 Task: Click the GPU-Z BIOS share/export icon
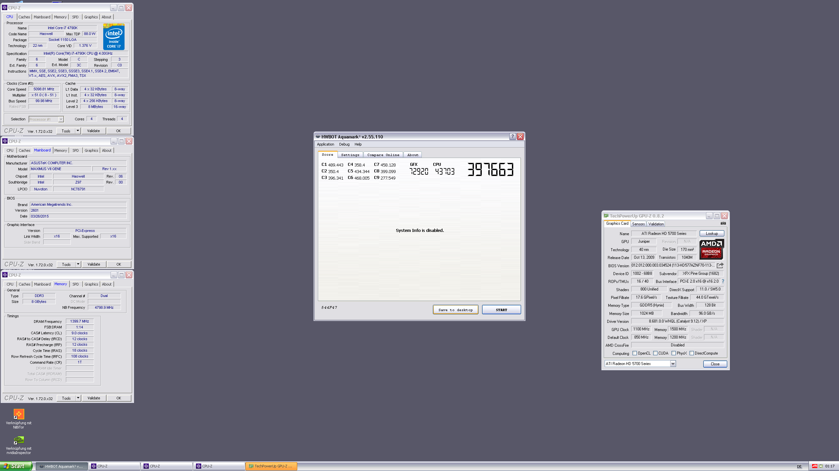[x=720, y=265]
